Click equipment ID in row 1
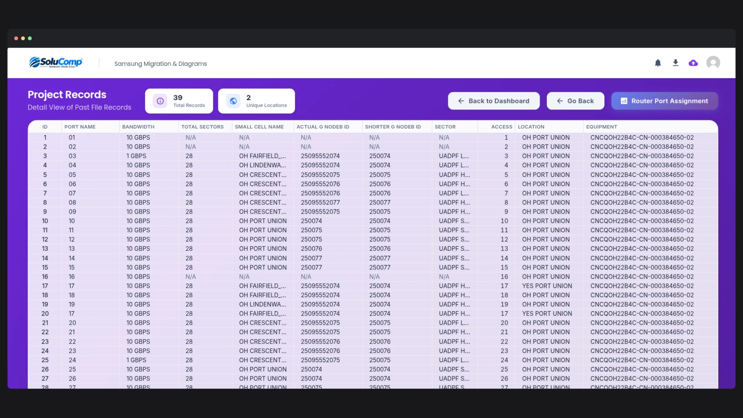Viewport: 743px width, 418px height. pos(642,137)
